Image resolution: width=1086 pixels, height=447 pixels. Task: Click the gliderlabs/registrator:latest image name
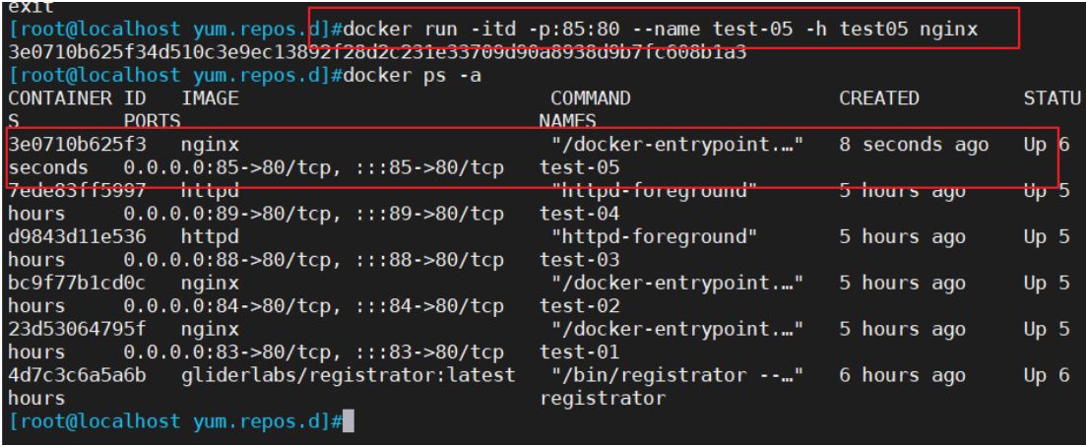(x=348, y=375)
